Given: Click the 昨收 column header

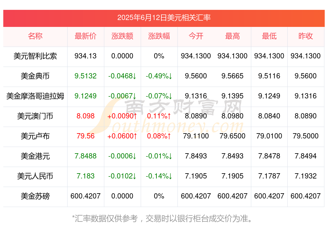Looking at the screenshot, I should (306, 36).
